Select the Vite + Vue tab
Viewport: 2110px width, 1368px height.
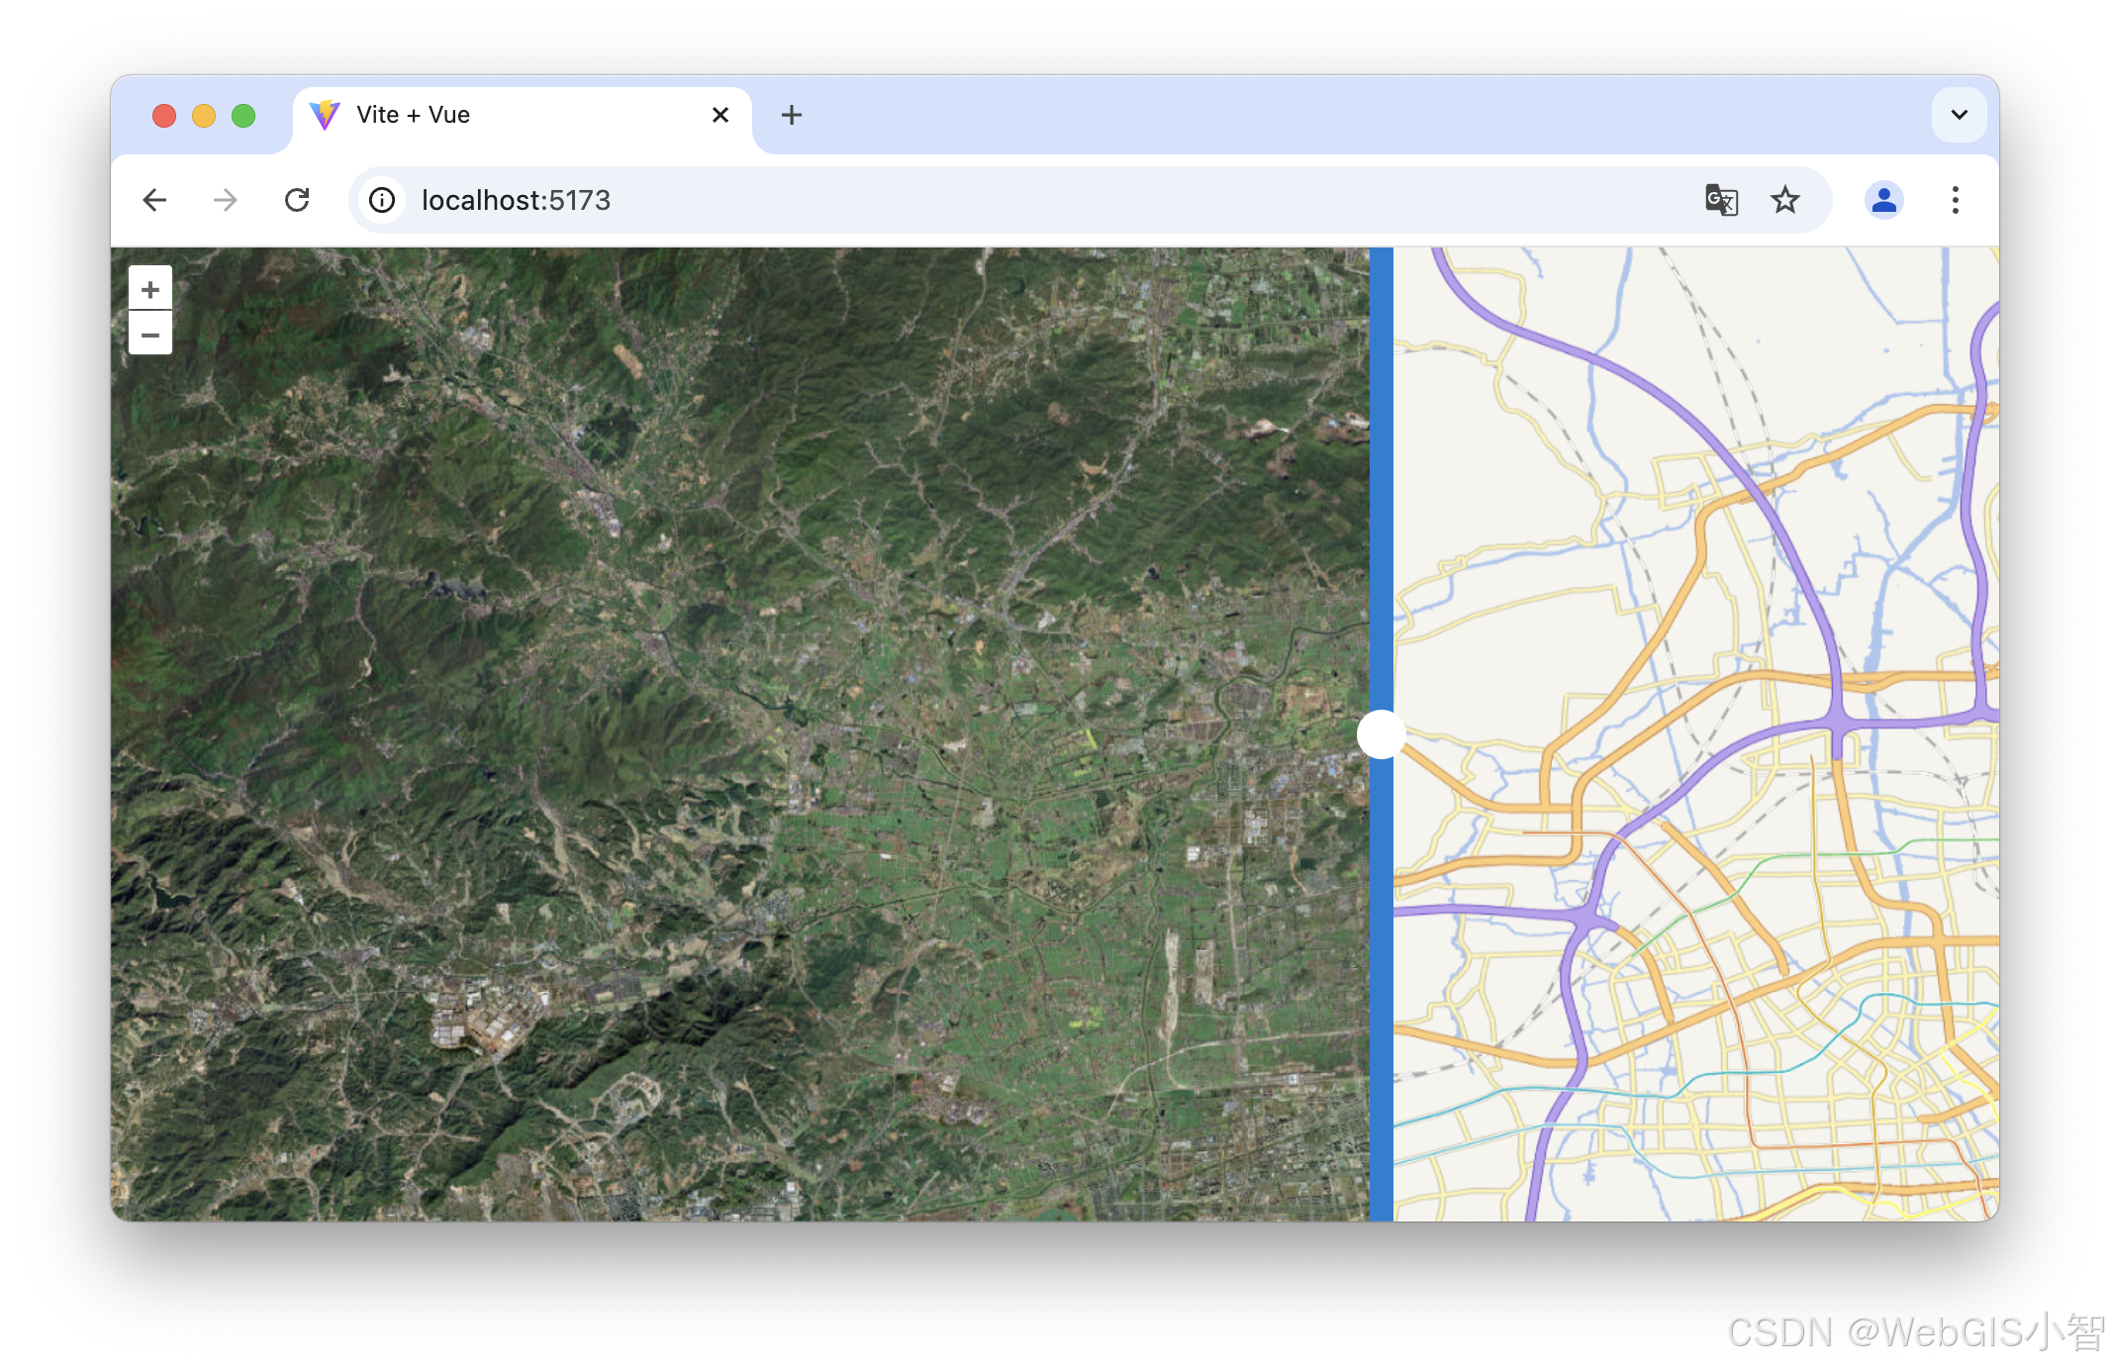pyautogui.click(x=495, y=115)
